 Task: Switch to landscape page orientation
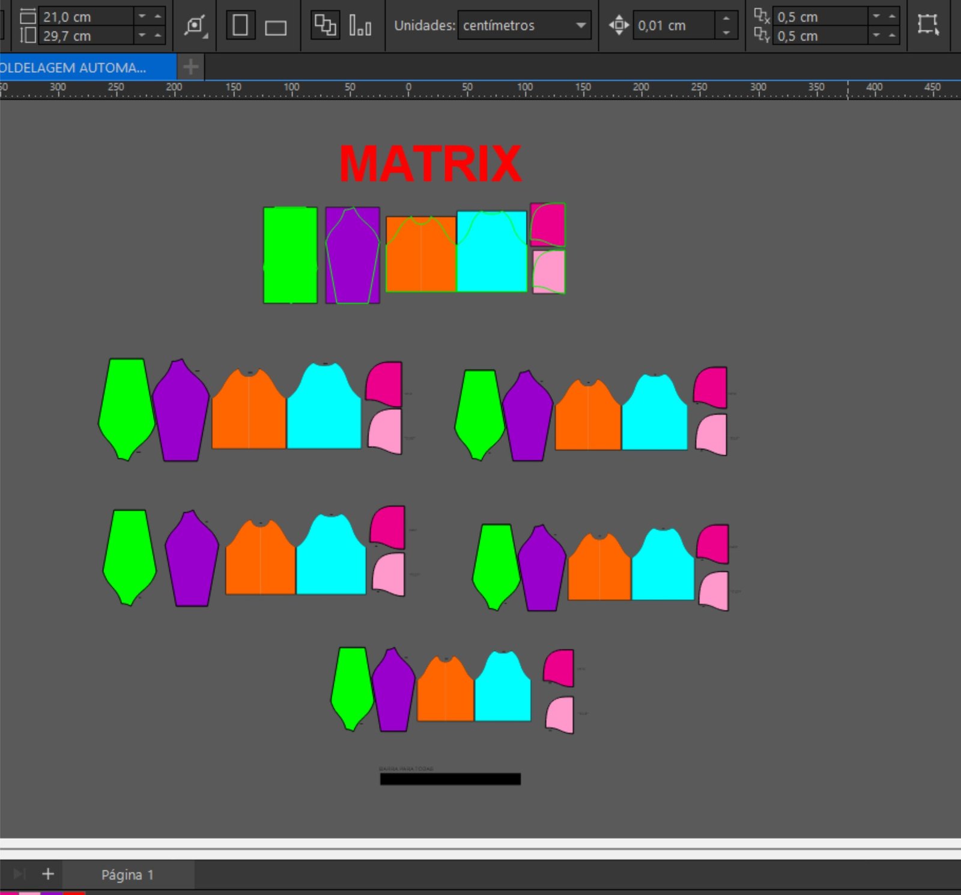click(276, 28)
